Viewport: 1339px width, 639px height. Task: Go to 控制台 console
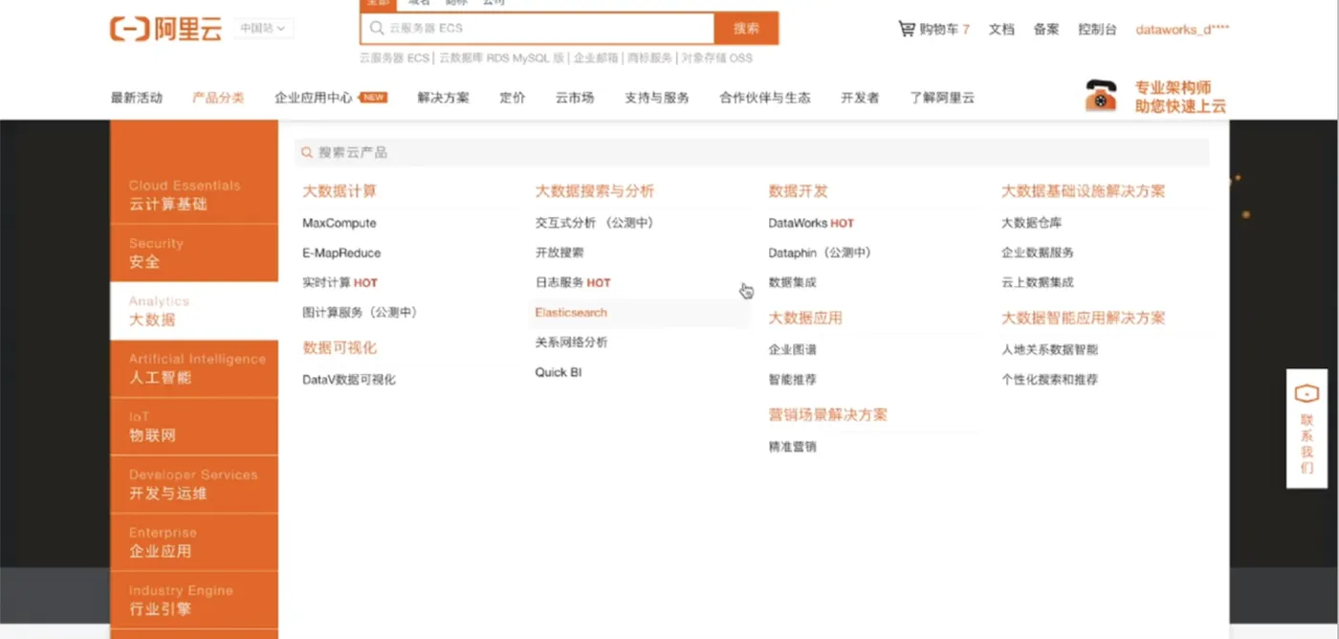[1097, 30]
